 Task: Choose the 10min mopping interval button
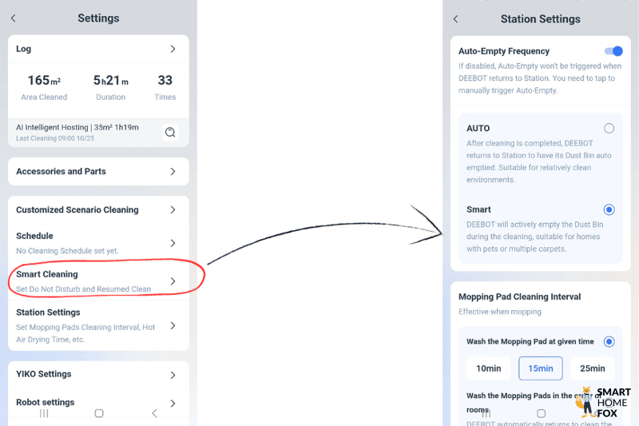click(488, 368)
